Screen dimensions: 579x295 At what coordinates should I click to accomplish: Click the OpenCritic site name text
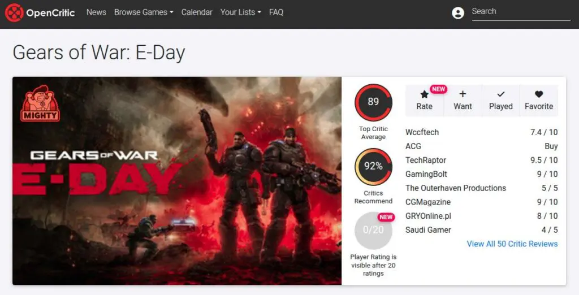(x=50, y=13)
